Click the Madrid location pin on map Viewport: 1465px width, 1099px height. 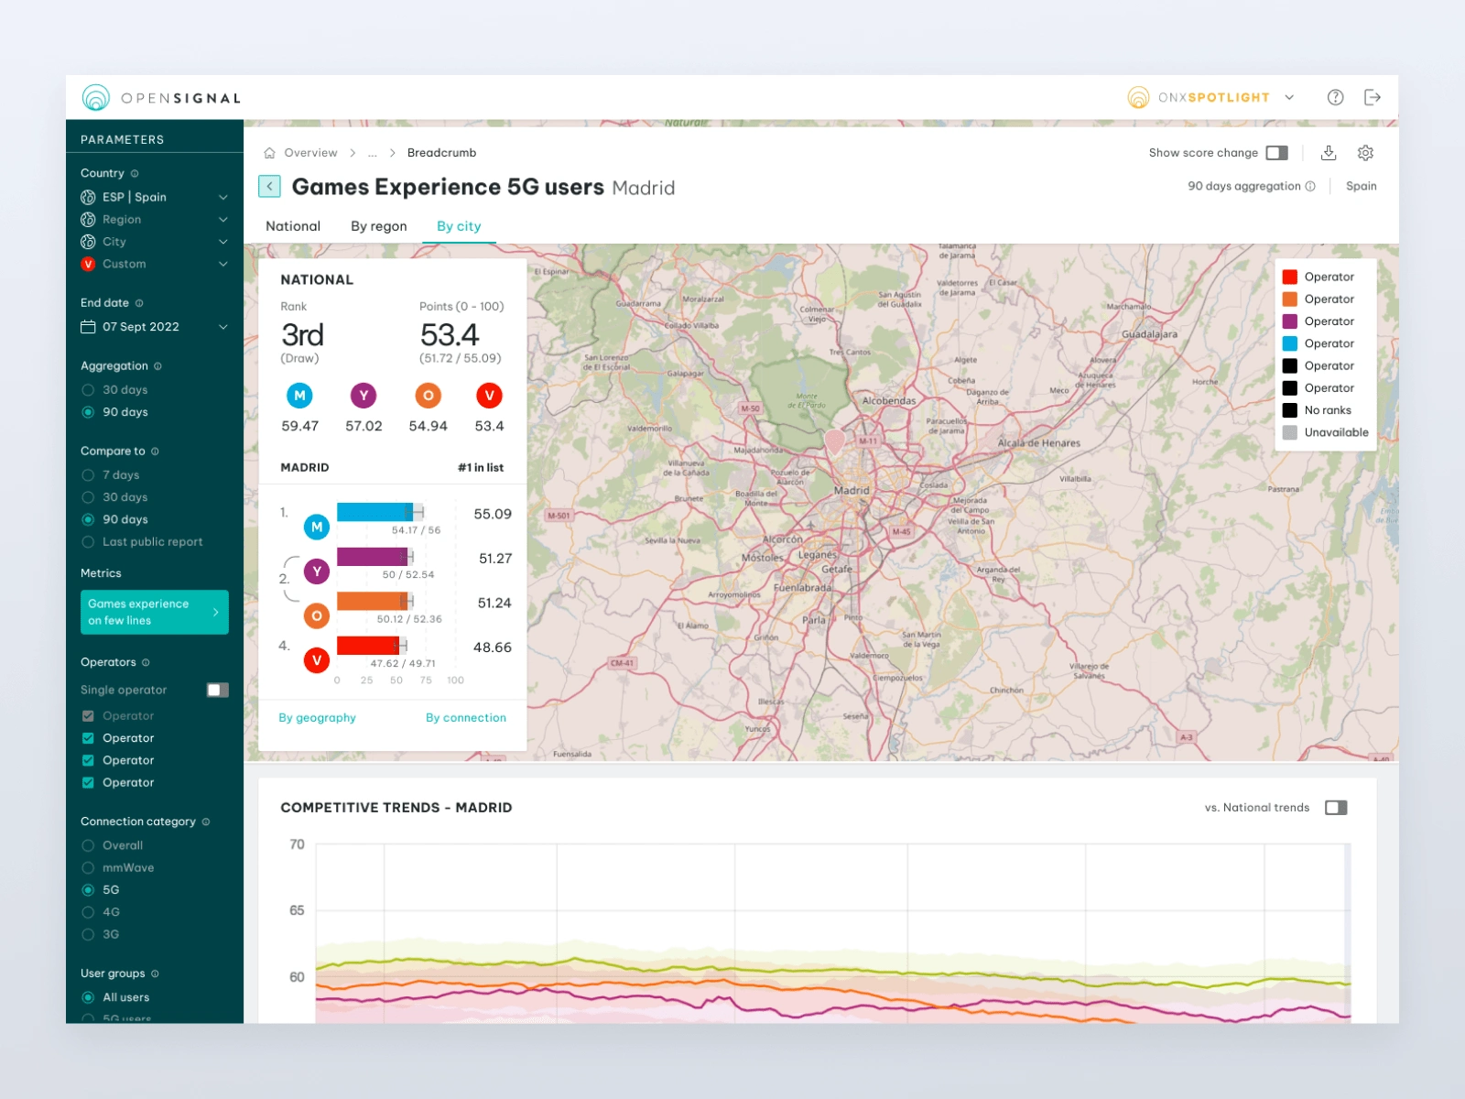tap(834, 441)
